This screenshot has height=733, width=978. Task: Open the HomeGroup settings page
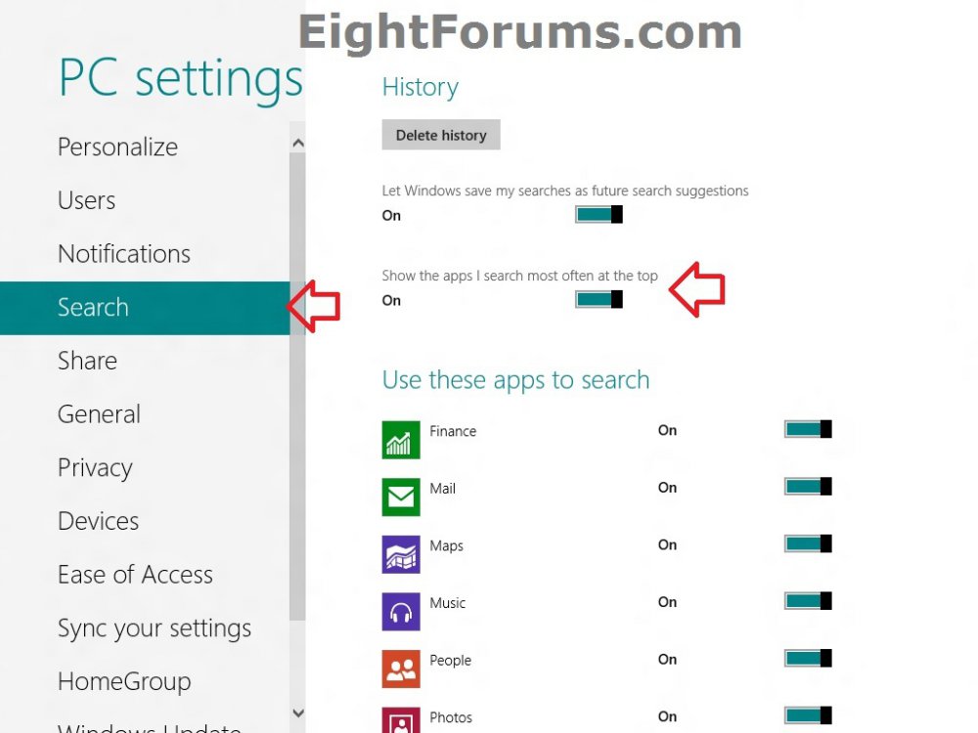click(124, 681)
